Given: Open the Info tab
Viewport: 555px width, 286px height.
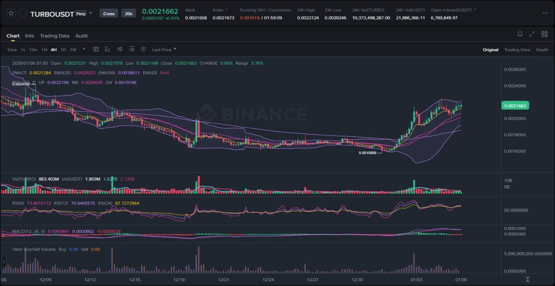Looking at the screenshot, I should tap(29, 36).
